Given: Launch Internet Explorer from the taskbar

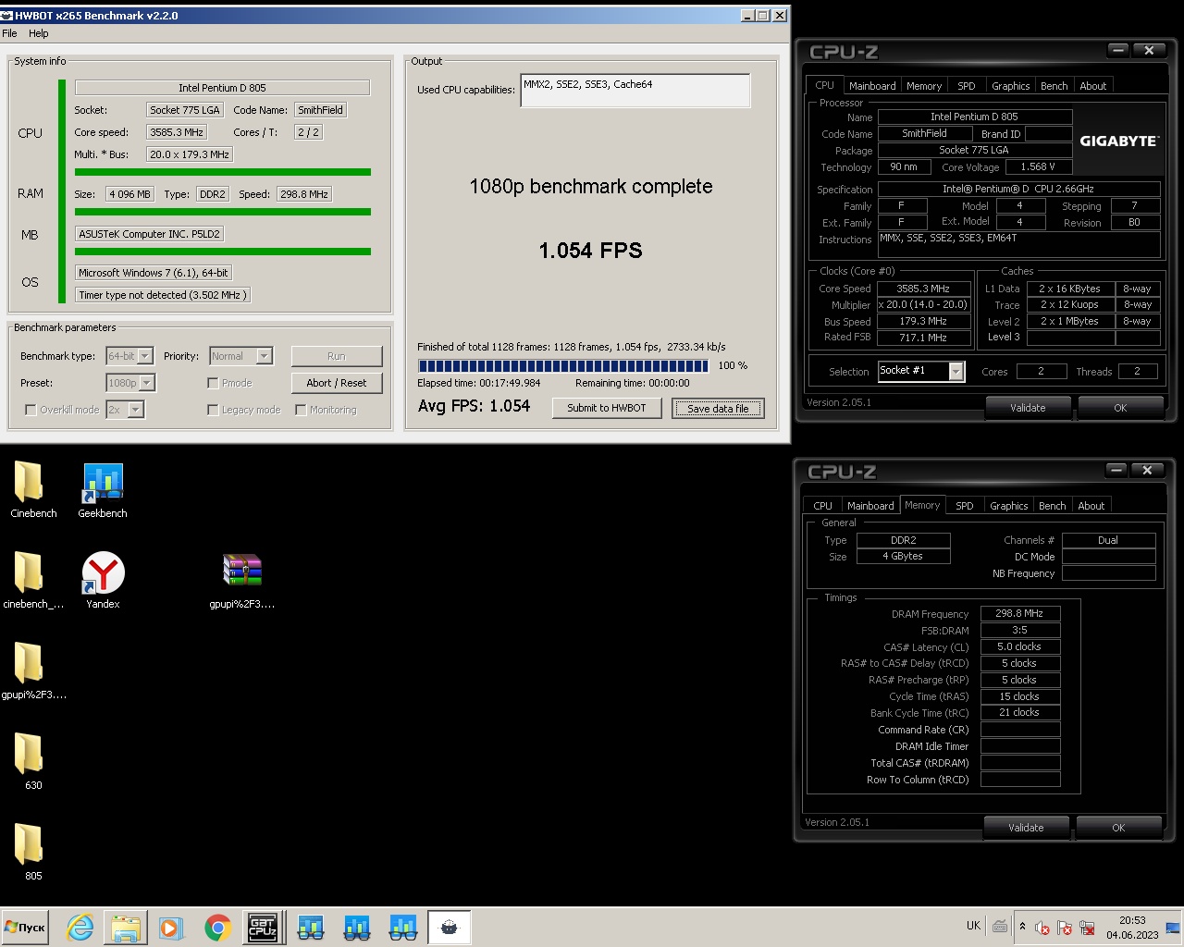Looking at the screenshot, I should point(80,928).
